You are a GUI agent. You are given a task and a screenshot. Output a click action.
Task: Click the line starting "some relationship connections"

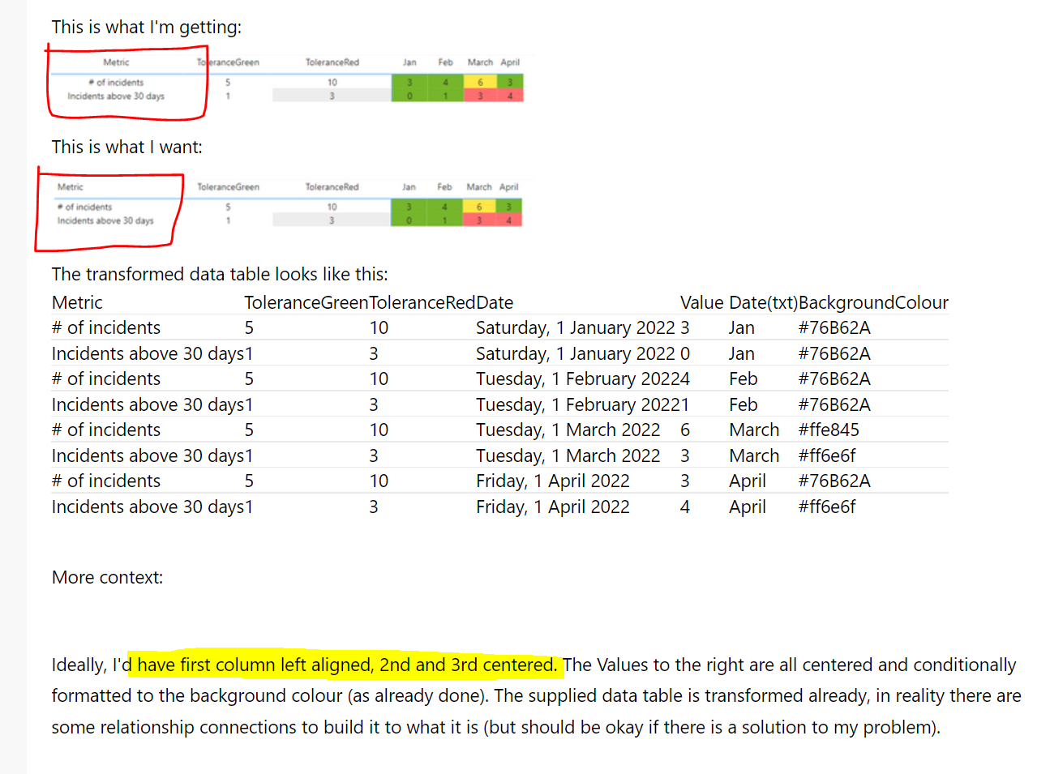(496, 727)
